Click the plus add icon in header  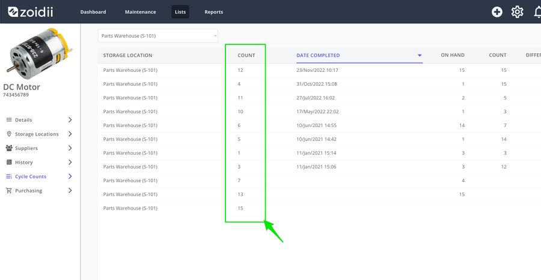tap(497, 12)
